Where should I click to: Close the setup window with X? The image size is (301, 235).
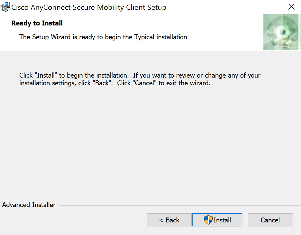pyautogui.click(x=291, y=7)
